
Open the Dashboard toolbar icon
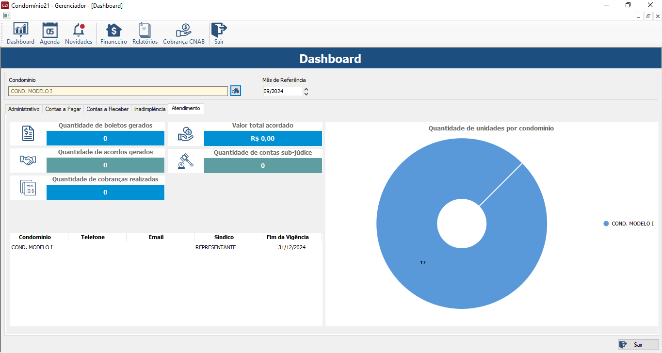coord(20,34)
